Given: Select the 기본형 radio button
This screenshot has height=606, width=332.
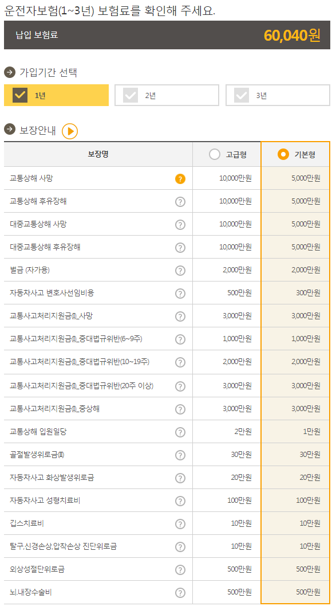Looking at the screenshot, I should pyautogui.click(x=283, y=155).
